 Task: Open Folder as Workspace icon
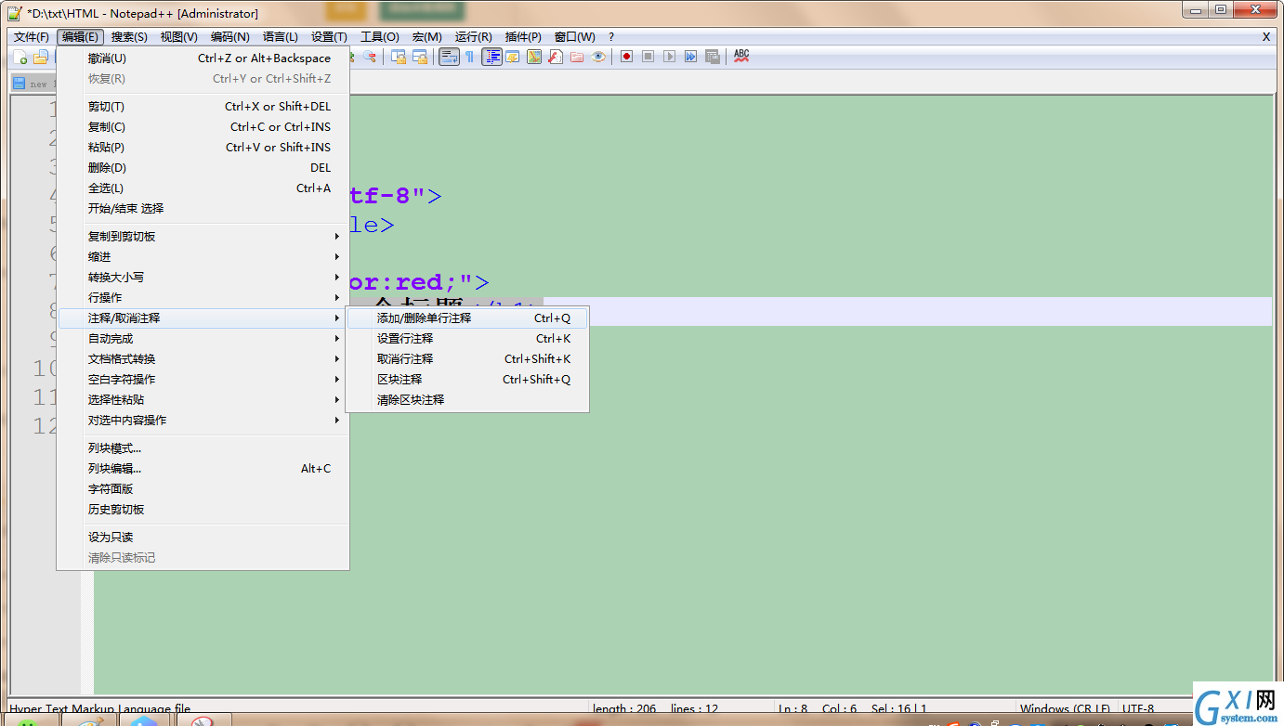click(577, 57)
